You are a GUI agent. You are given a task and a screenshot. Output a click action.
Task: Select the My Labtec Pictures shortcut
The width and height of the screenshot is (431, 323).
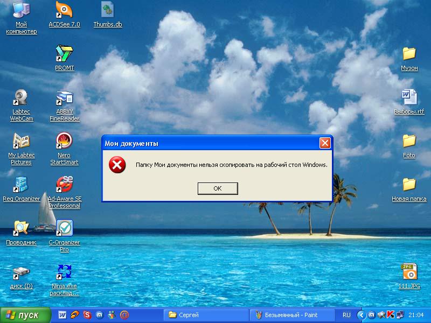point(22,149)
